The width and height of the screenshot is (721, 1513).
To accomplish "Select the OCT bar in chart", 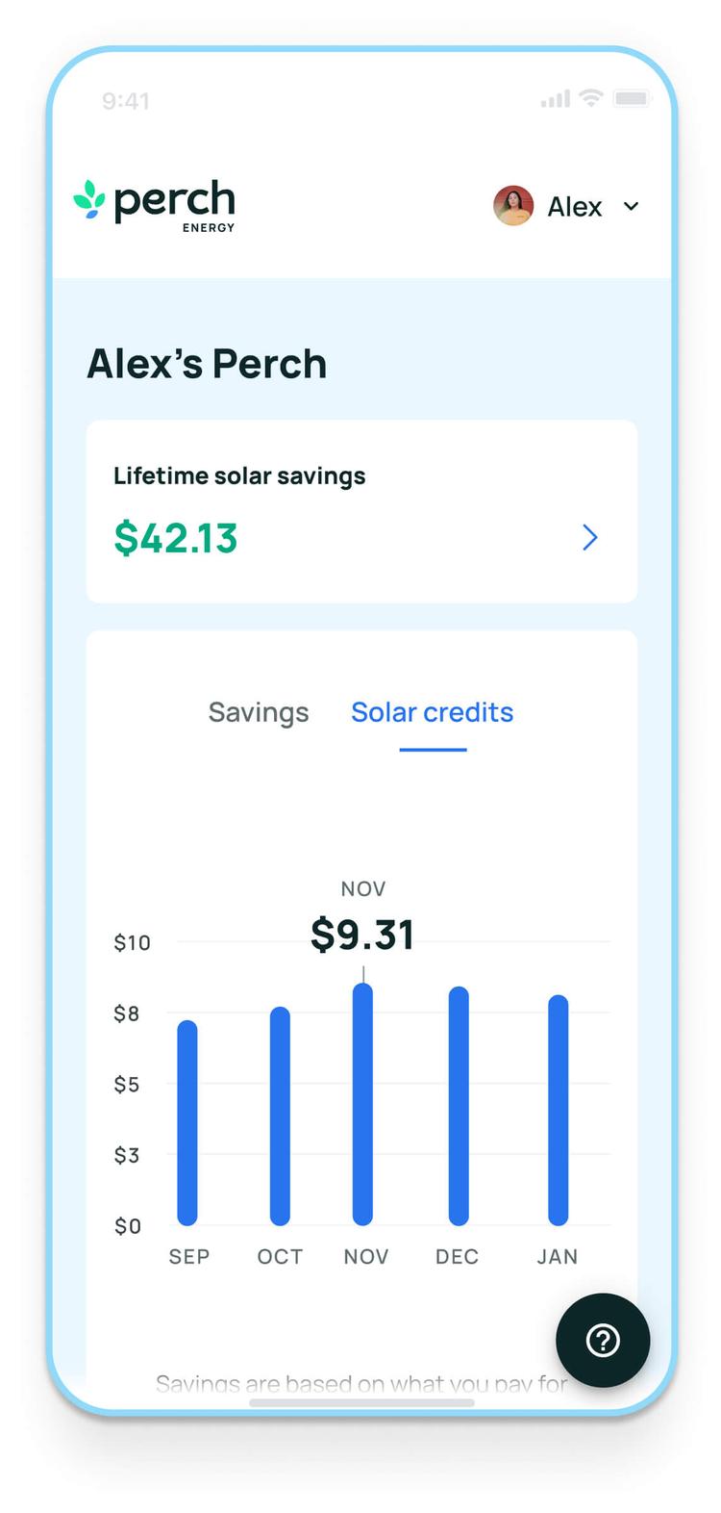I will coord(280,1116).
